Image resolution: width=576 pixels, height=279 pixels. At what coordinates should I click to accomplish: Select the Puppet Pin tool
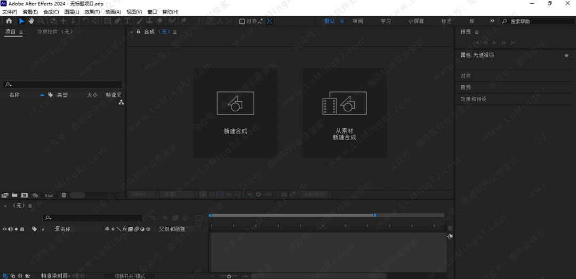(183, 21)
